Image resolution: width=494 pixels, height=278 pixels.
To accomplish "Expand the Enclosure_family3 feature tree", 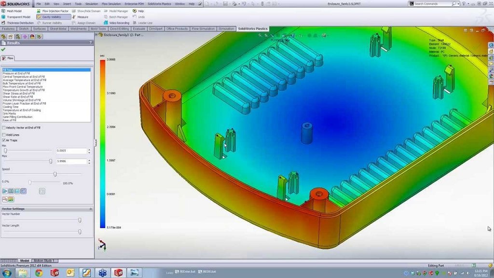I will (96, 35).
